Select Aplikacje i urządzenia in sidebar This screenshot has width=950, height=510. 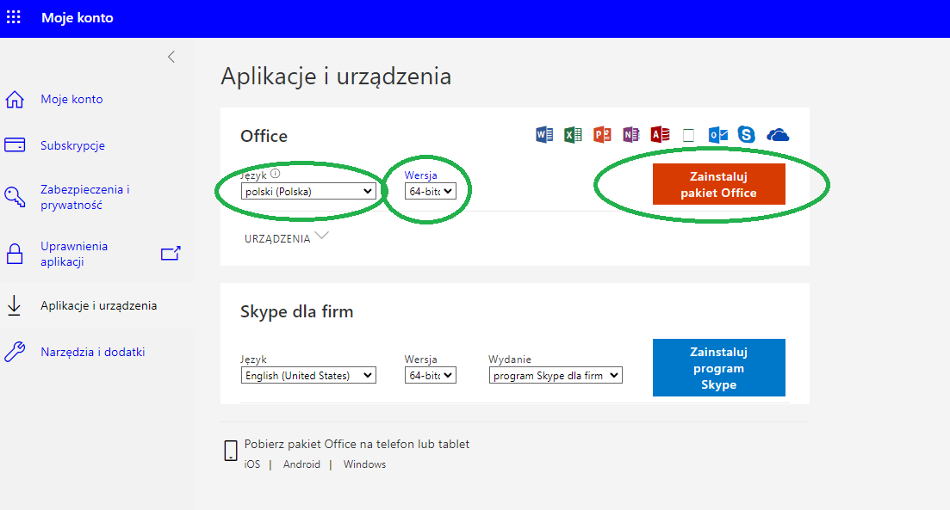coord(99,305)
